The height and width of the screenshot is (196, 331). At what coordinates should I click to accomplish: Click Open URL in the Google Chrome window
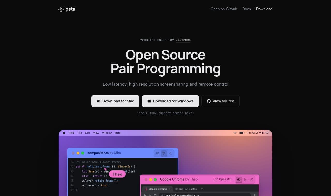pos(223,179)
